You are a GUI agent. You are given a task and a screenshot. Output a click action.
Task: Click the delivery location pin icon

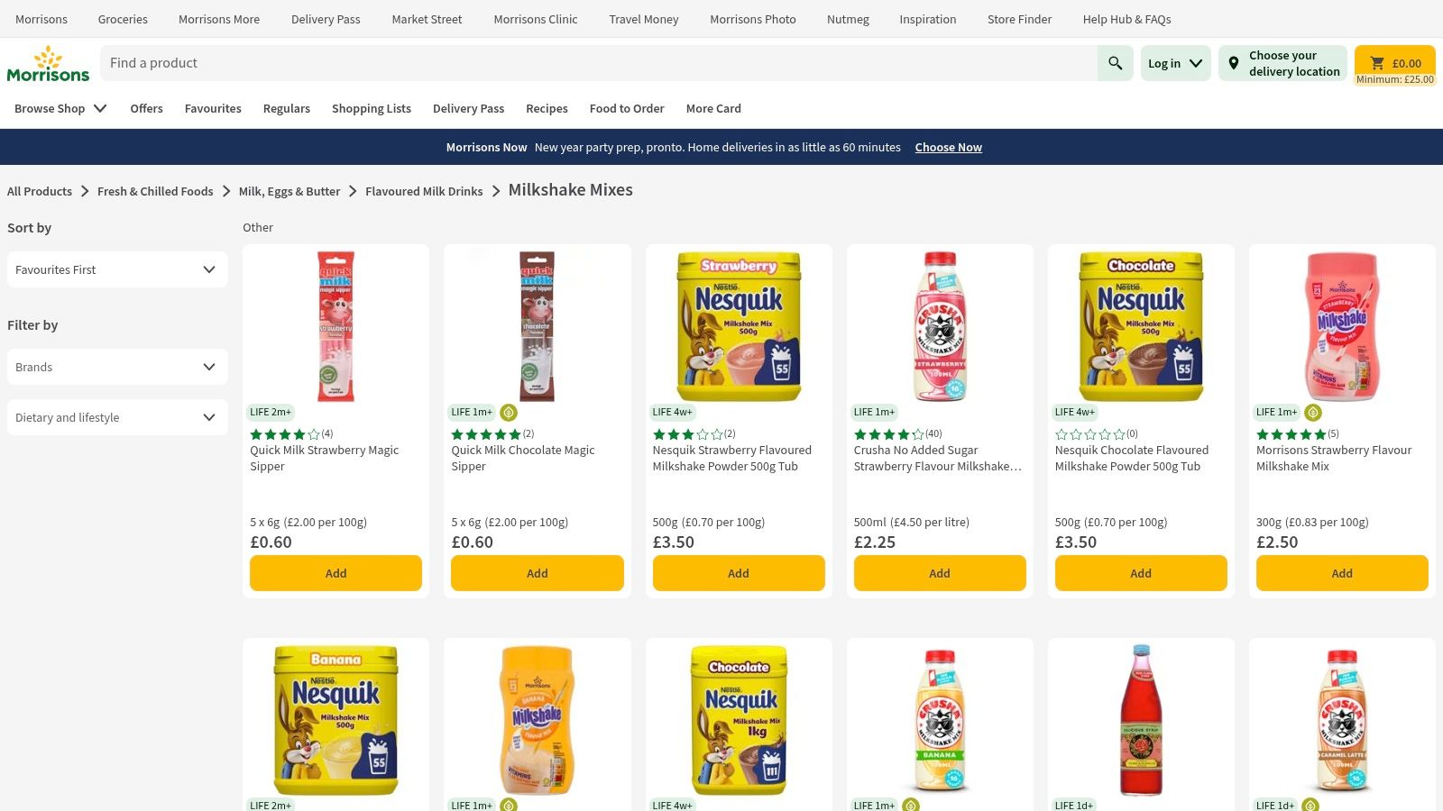click(x=1234, y=63)
